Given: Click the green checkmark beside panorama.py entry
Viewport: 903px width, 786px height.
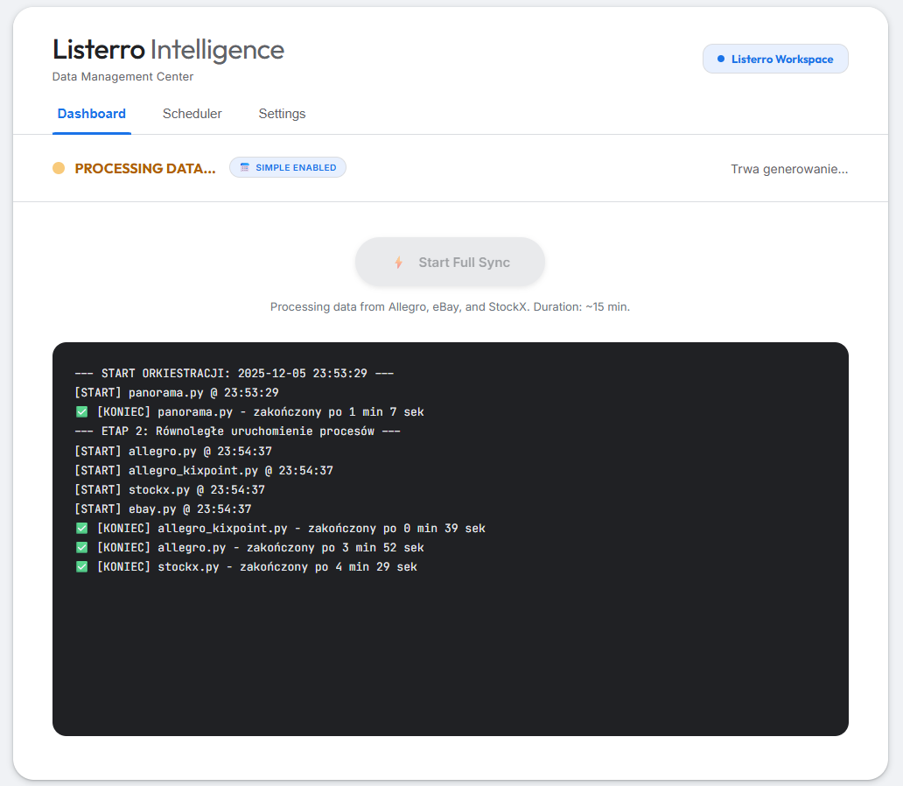Looking at the screenshot, I should [x=81, y=411].
